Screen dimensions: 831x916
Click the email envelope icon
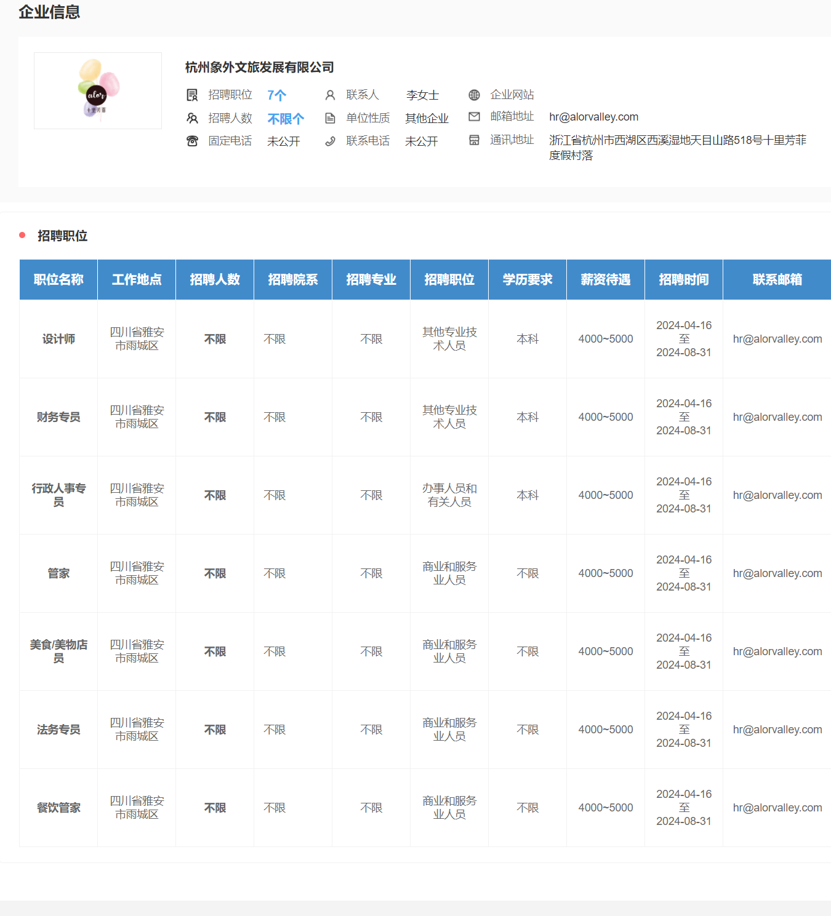474,116
